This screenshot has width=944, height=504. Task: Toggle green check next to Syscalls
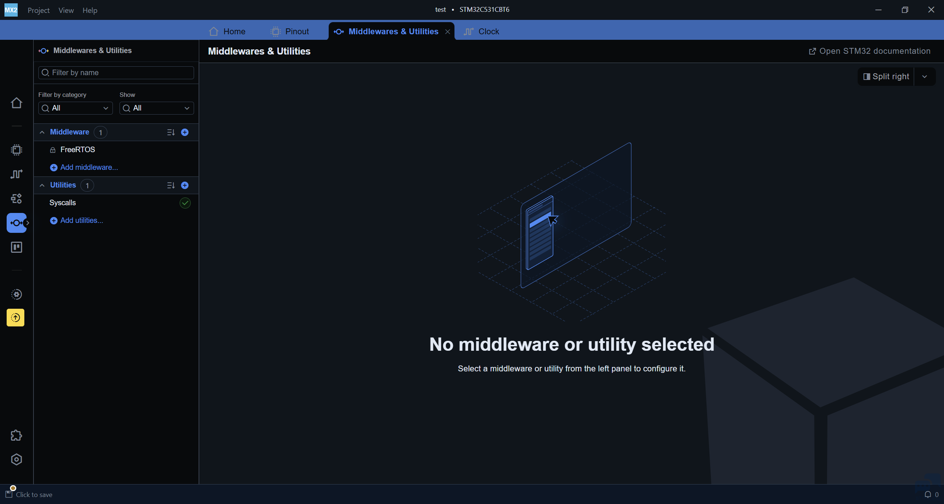(x=185, y=203)
